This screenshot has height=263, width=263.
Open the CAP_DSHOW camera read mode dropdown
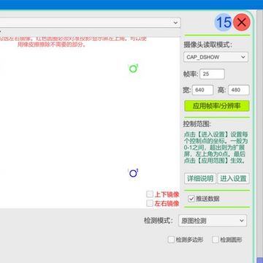tap(216, 57)
